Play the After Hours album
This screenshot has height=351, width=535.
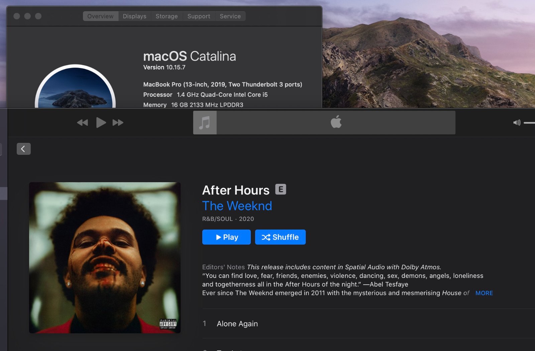point(226,237)
